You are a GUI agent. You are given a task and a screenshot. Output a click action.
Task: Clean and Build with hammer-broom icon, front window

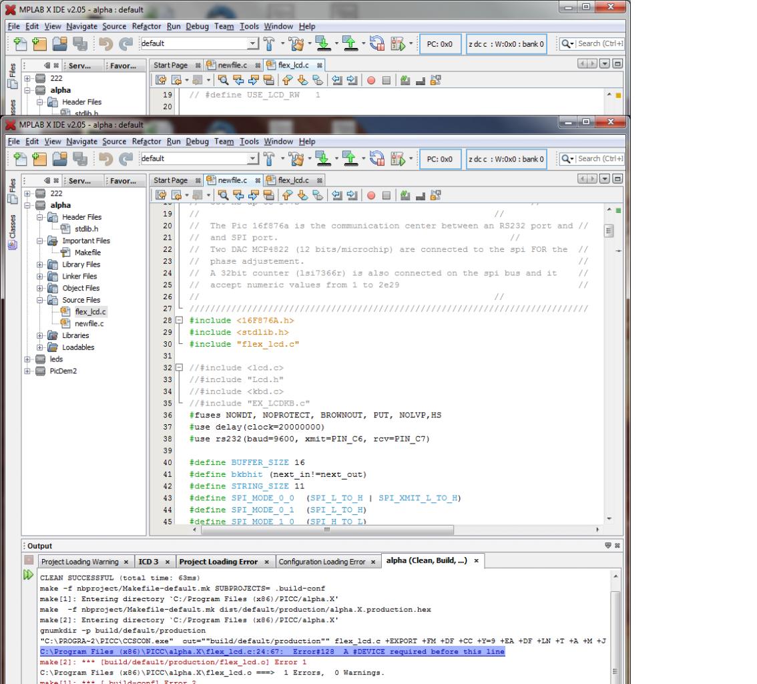click(296, 158)
